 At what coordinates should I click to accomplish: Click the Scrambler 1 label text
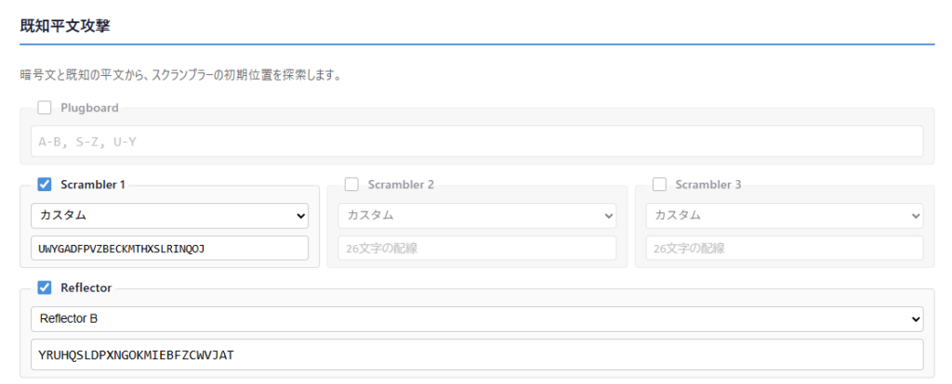coord(93,185)
